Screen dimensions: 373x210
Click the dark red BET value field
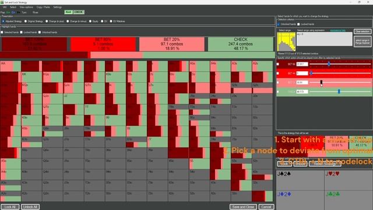tap(302, 64)
